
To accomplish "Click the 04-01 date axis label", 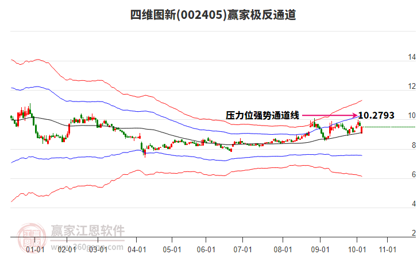I will coord(137,249).
